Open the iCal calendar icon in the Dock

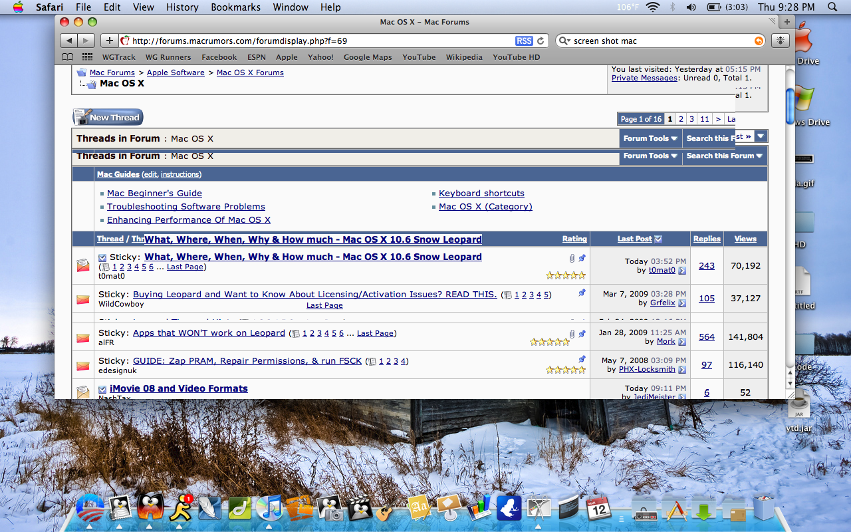click(598, 509)
